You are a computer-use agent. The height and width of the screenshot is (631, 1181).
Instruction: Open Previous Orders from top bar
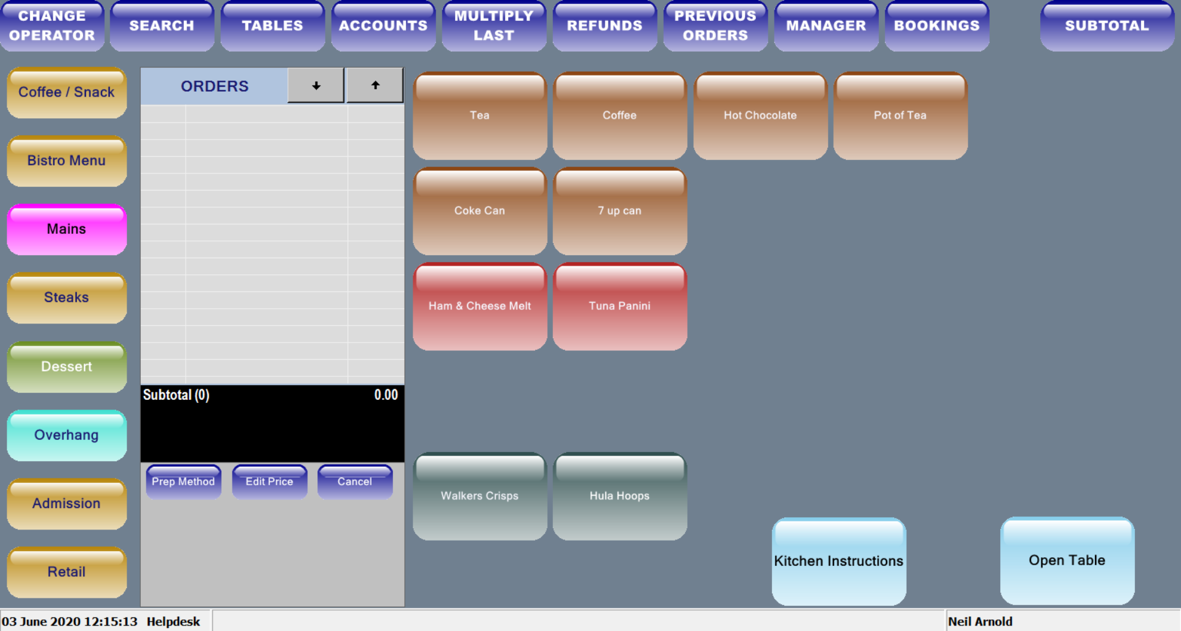point(715,26)
